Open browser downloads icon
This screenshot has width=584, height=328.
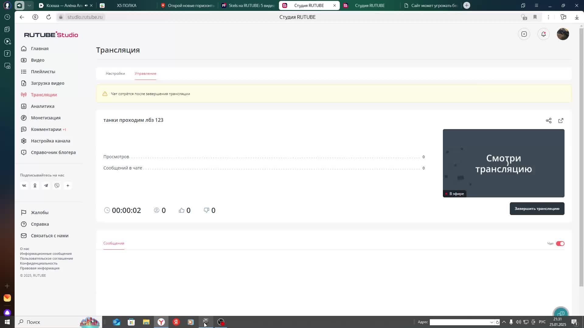click(577, 17)
